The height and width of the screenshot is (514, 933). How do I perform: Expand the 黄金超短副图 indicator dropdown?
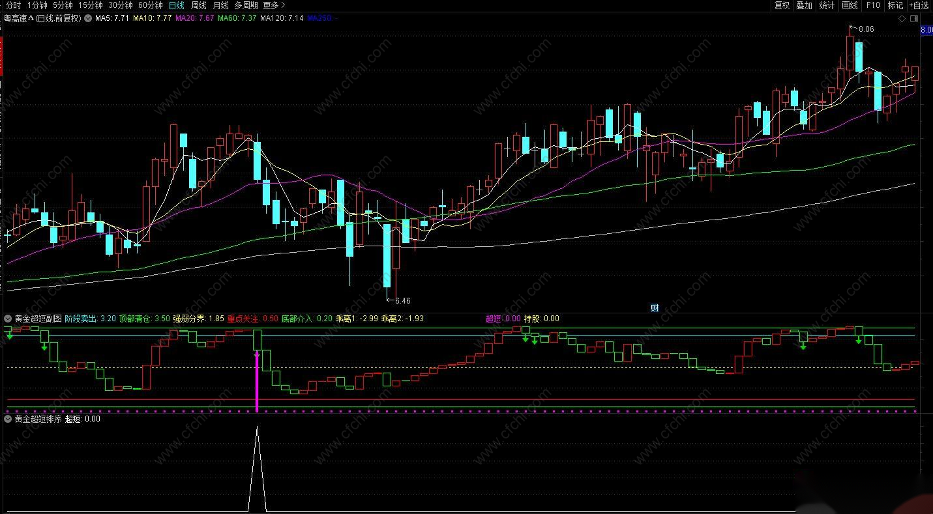click(8, 319)
